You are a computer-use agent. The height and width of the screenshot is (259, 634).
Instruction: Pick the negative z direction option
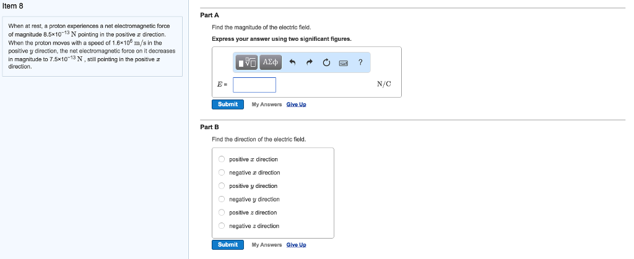click(x=222, y=226)
